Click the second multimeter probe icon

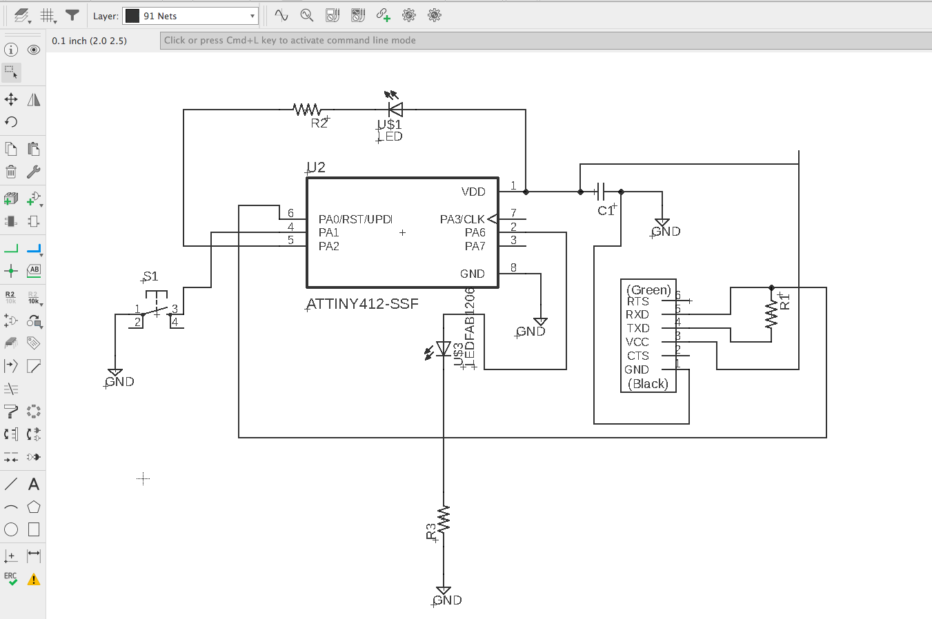point(357,15)
